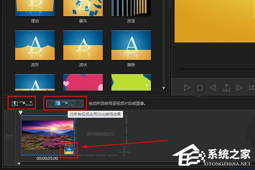Select the pink heart transition thumbnail
255x170 pixels.
pyautogui.click(x=83, y=82)
